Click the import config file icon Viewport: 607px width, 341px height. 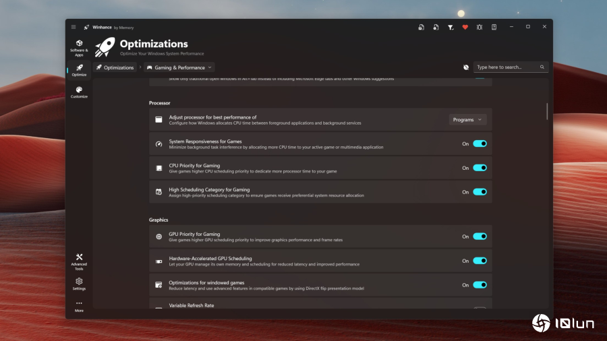[436, 27]
